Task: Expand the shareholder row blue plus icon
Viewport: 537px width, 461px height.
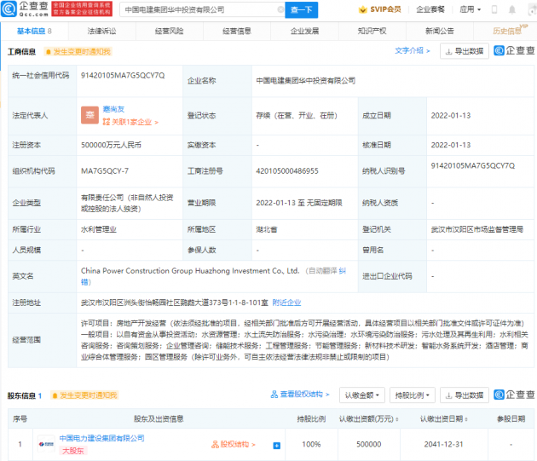Action: click(x=277, y=446)
